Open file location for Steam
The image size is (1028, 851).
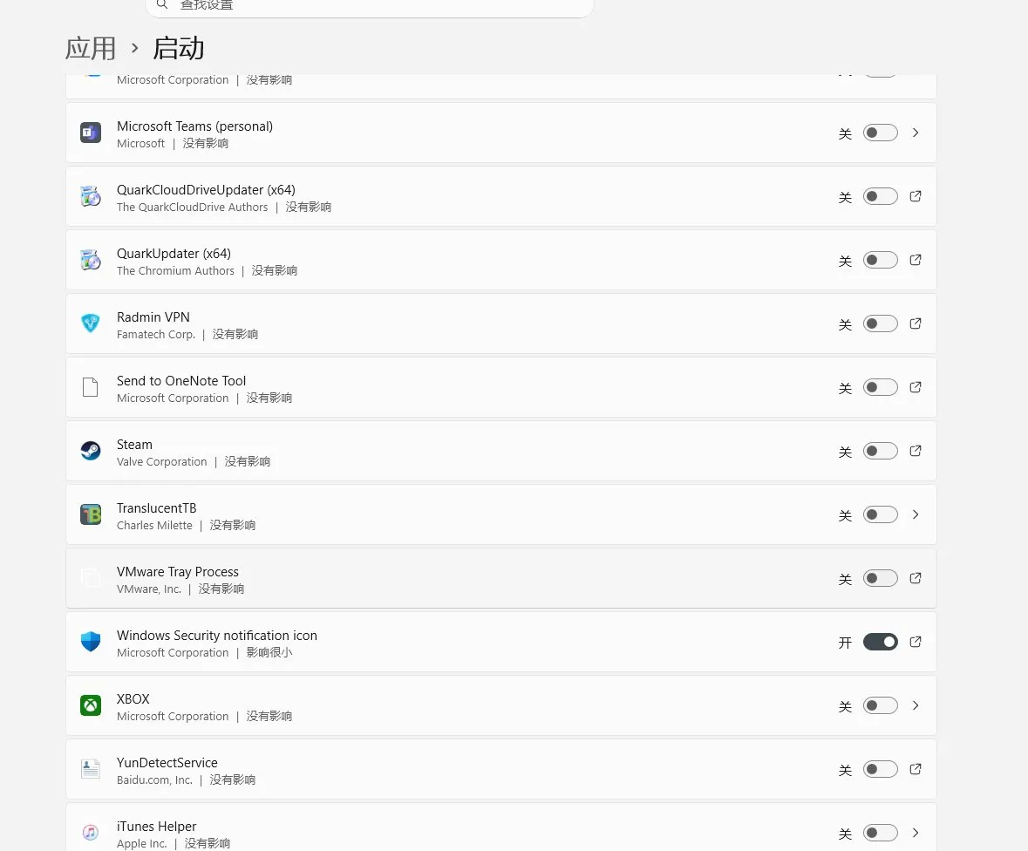click(916, 451)
